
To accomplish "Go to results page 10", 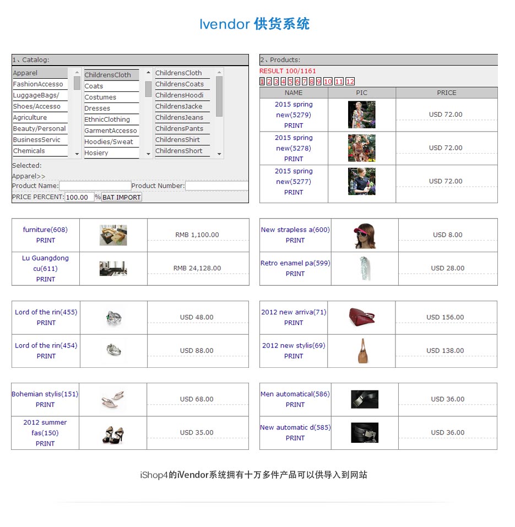I will click(x=328, y=82).
